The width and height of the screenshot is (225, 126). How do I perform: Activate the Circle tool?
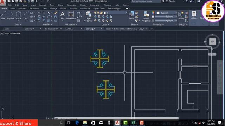[19, 15]
